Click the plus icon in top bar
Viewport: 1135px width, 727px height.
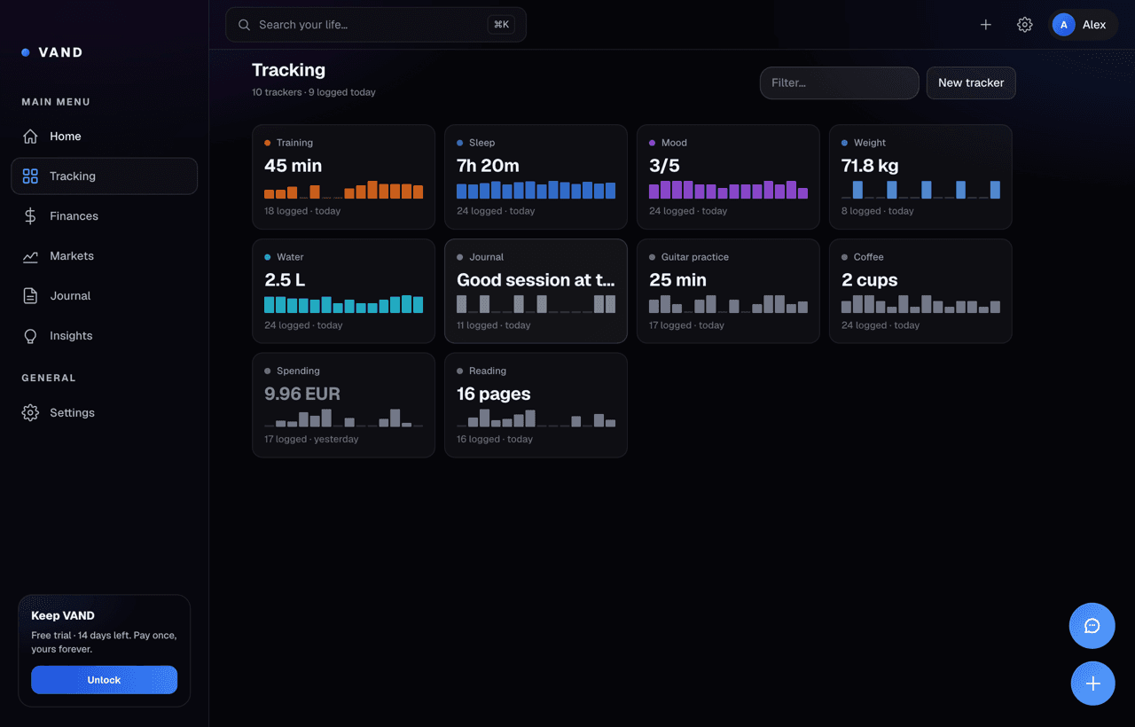click(986, 25)
